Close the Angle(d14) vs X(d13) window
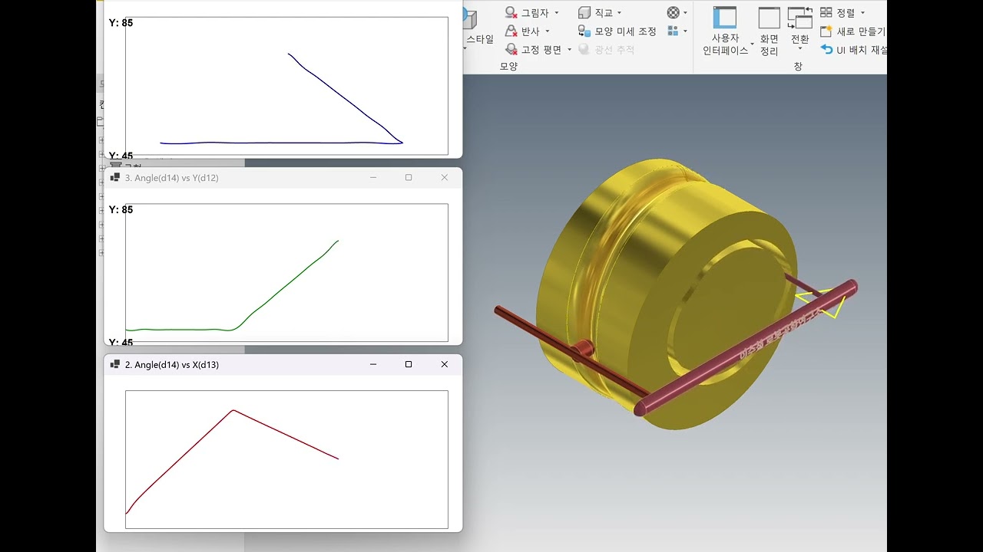The image size is (983, 552). pyautogui.click(x=444, y=365)
